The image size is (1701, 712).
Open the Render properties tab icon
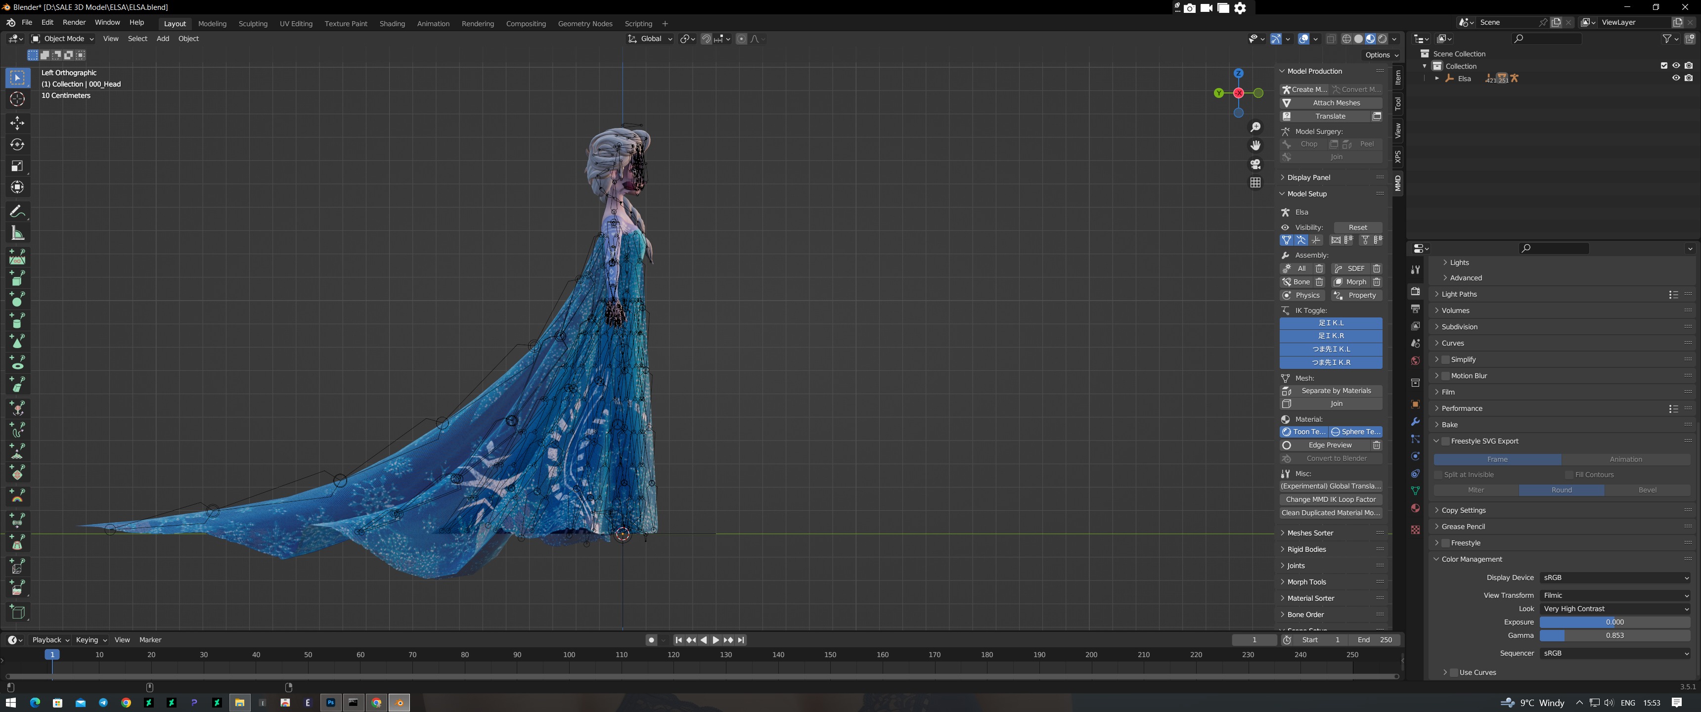[1415, 291]
